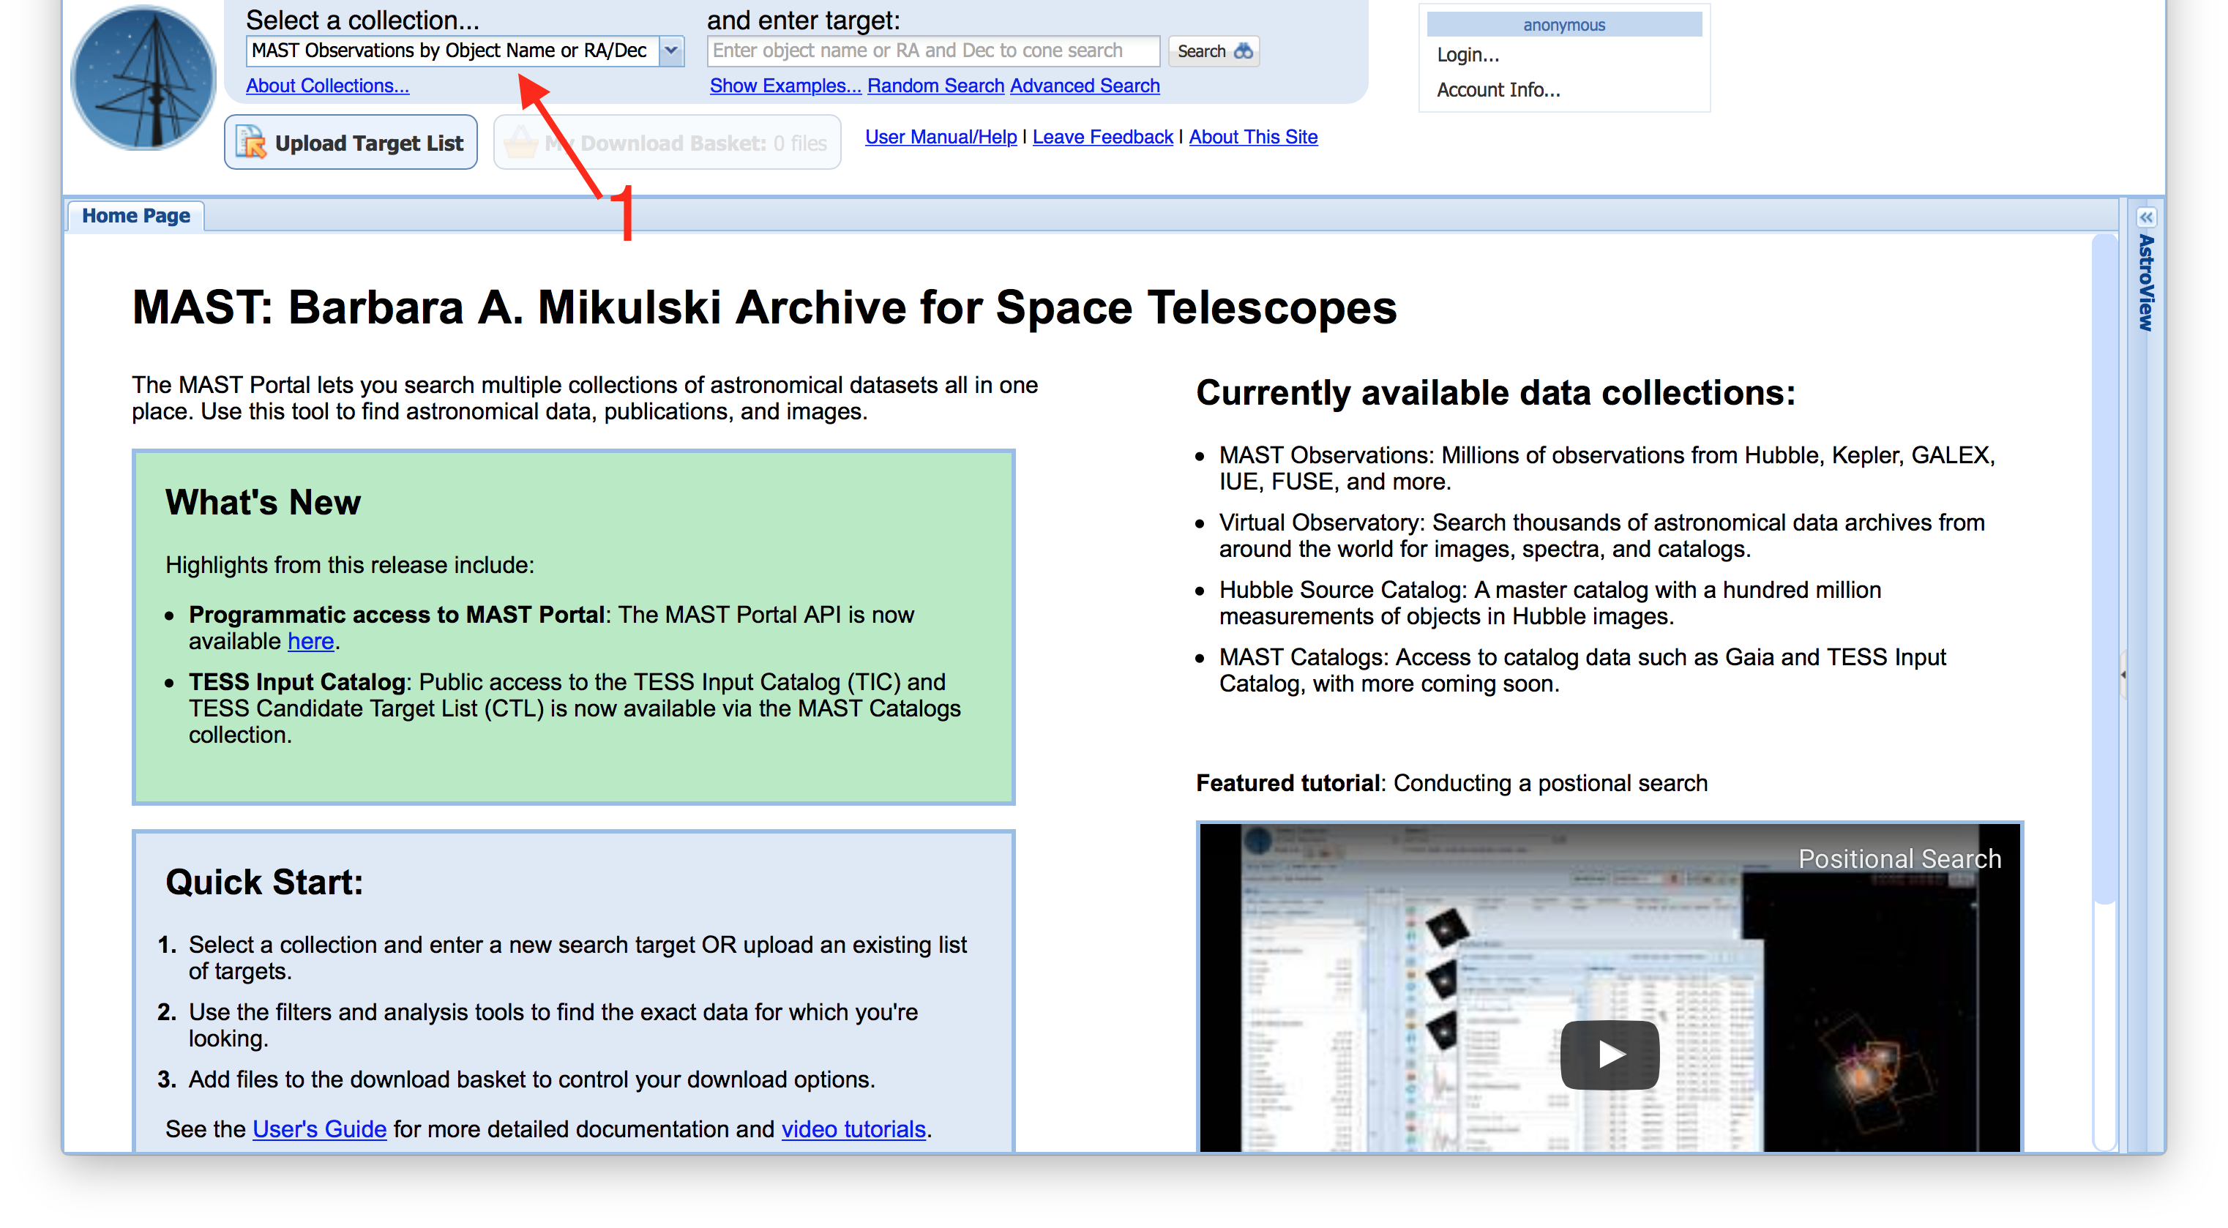Select the MAST Observations collection combo box

click(465, 51)
